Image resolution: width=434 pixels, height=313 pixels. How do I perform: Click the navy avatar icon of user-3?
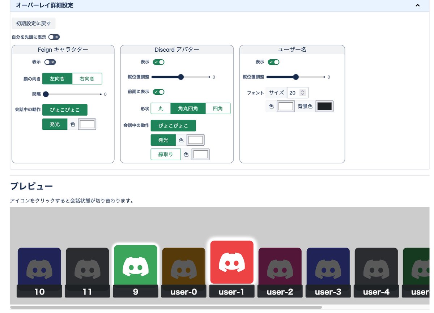click(x=328, y=267)
